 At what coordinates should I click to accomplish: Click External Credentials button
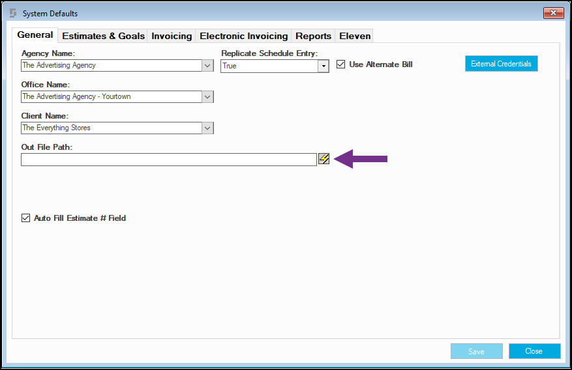point(501,64)
